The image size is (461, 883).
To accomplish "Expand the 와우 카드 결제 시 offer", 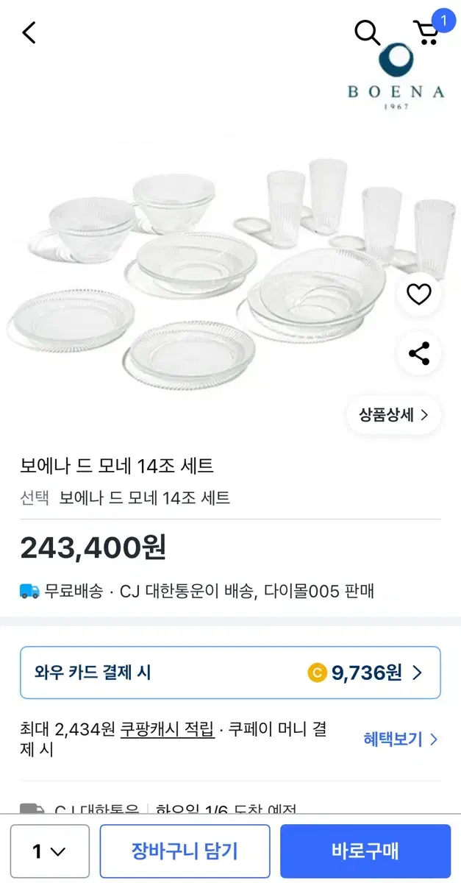I will tap(230, 673).
